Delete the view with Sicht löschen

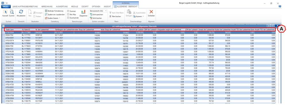(x=96, y=18)
